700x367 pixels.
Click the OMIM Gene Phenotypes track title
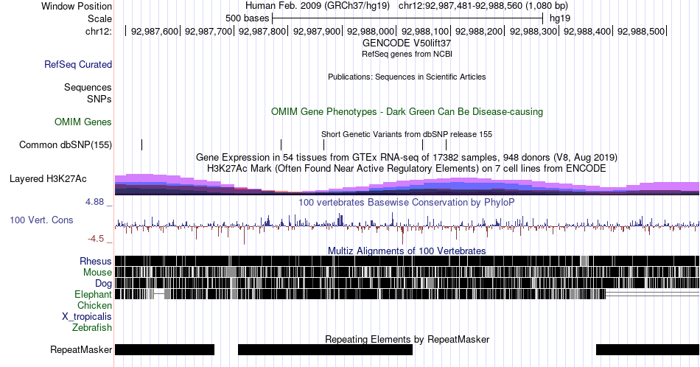407,111
